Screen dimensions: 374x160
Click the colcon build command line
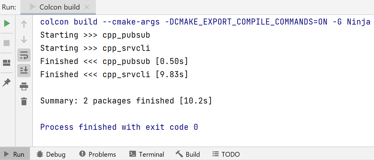(205, 22)
